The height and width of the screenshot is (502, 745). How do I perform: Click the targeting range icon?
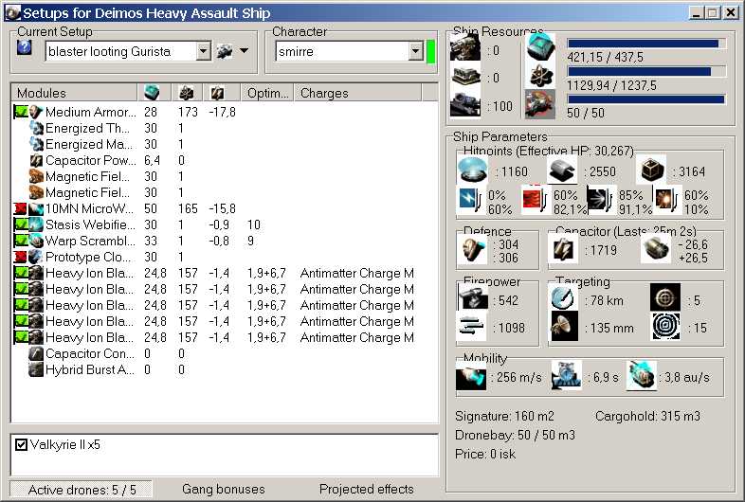(563, 298)
